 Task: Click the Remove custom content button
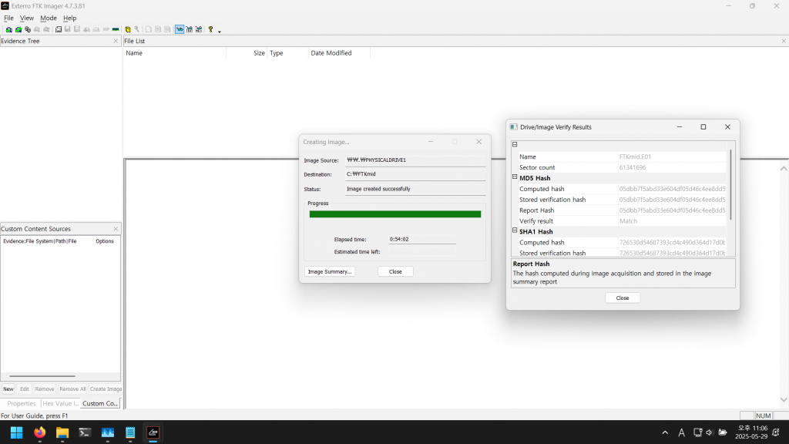pyautogui.click(x=44, y=389)
